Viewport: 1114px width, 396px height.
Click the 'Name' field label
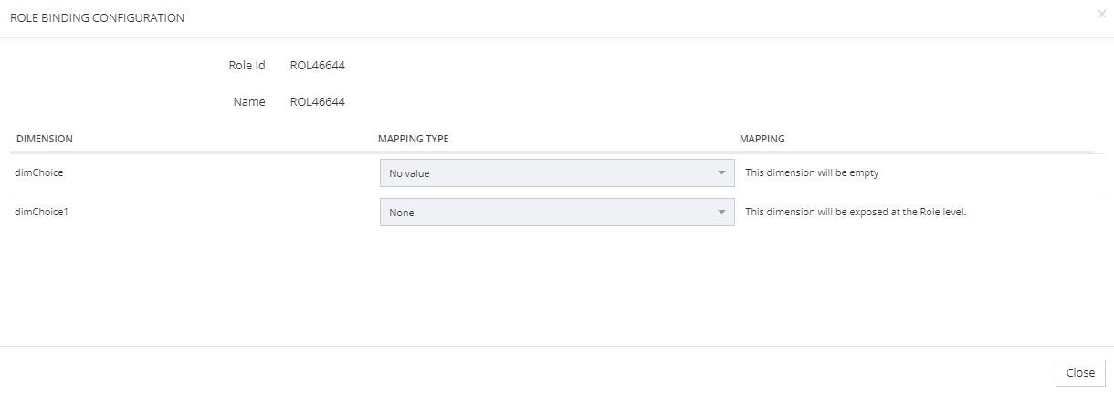pyautogui.click(x=249, y=102)
